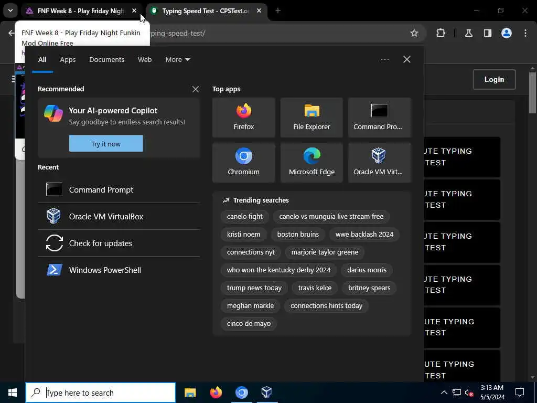Image resolution: width=537 pixels, height=403 pixels.
Task: Open Chromium from Top apps
Action: 243,163
